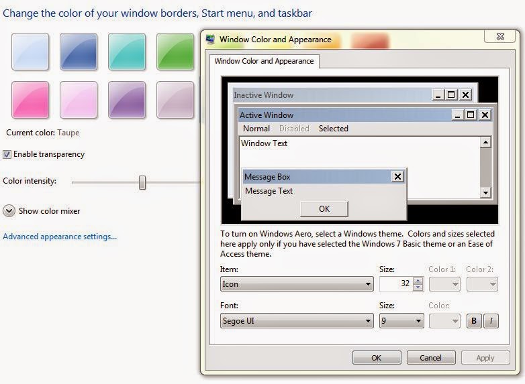Click the dialog title bar monitor icon
The width and height of the screenshot is (525, 384).
210,40
